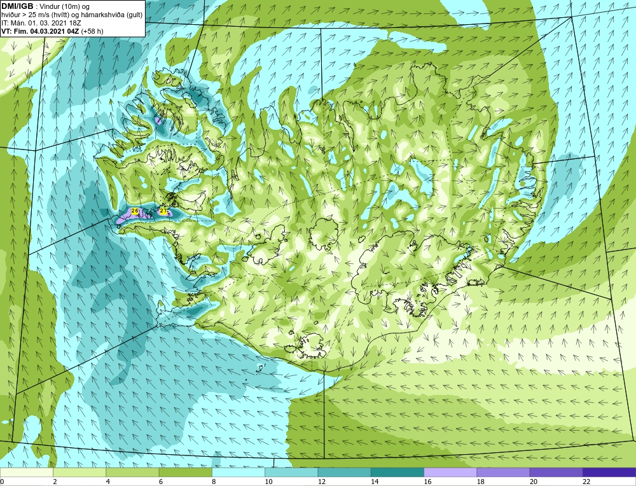The image size is (636, 486).
Task: Click legend scale number "16"
Action: [x=427, y=482]
